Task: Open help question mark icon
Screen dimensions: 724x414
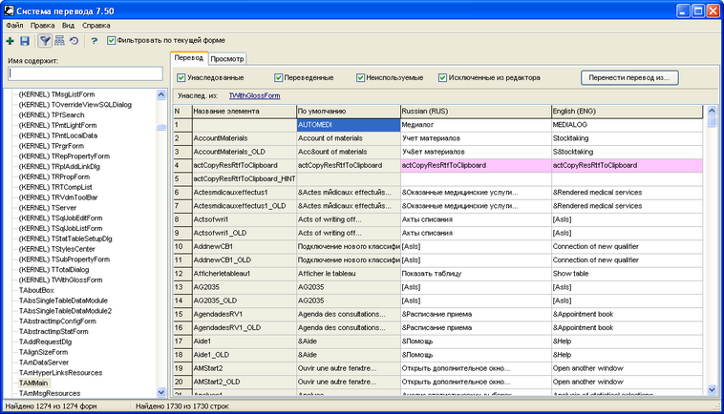Action: pos(95,41)
